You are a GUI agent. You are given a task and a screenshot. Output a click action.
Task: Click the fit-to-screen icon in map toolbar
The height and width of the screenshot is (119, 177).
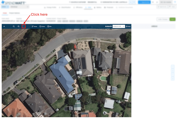pos(24,26)
